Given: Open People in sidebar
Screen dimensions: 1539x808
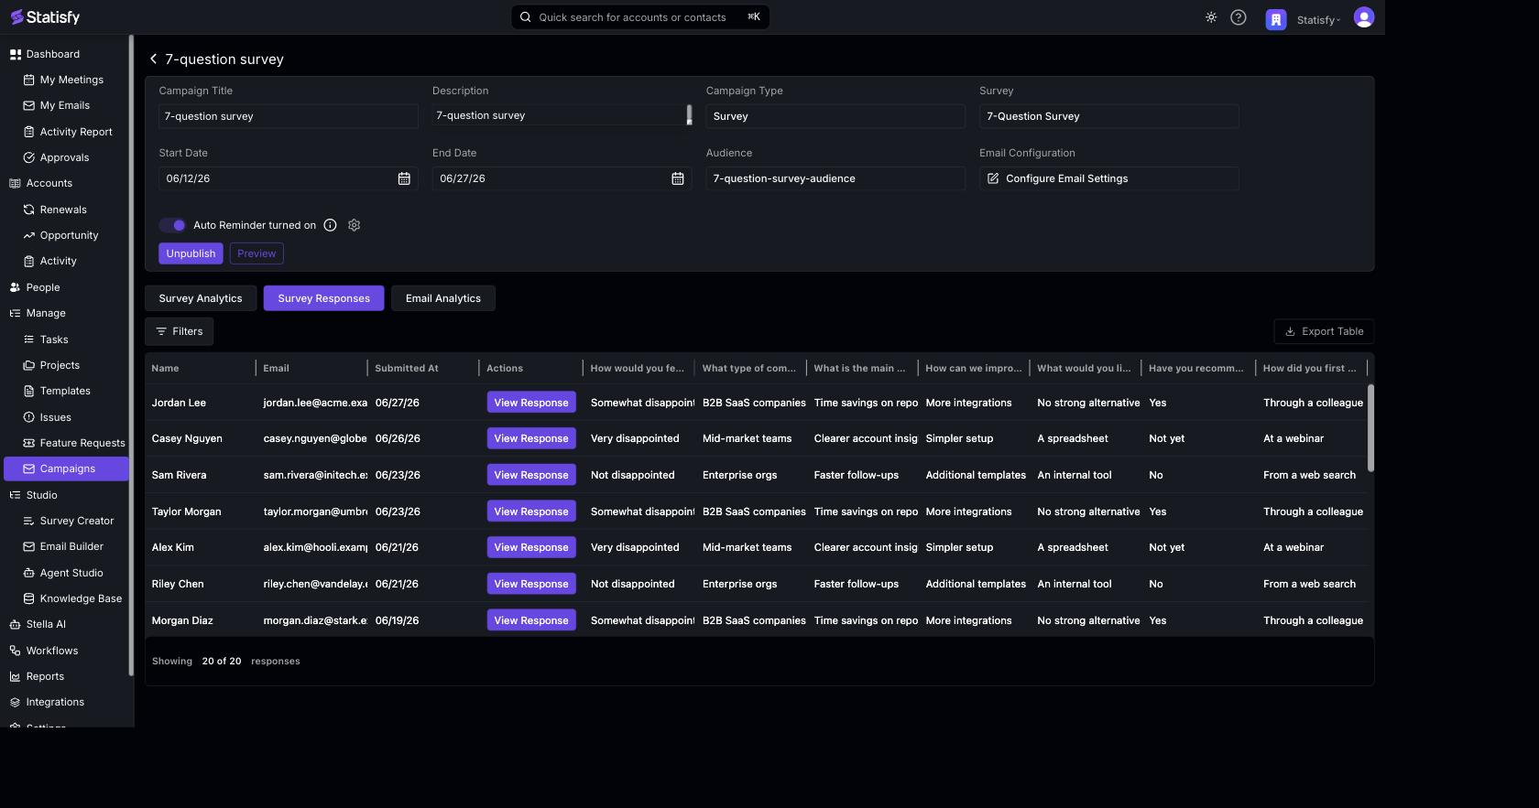Looking at the screenshot, I should (x=35, y=287).
